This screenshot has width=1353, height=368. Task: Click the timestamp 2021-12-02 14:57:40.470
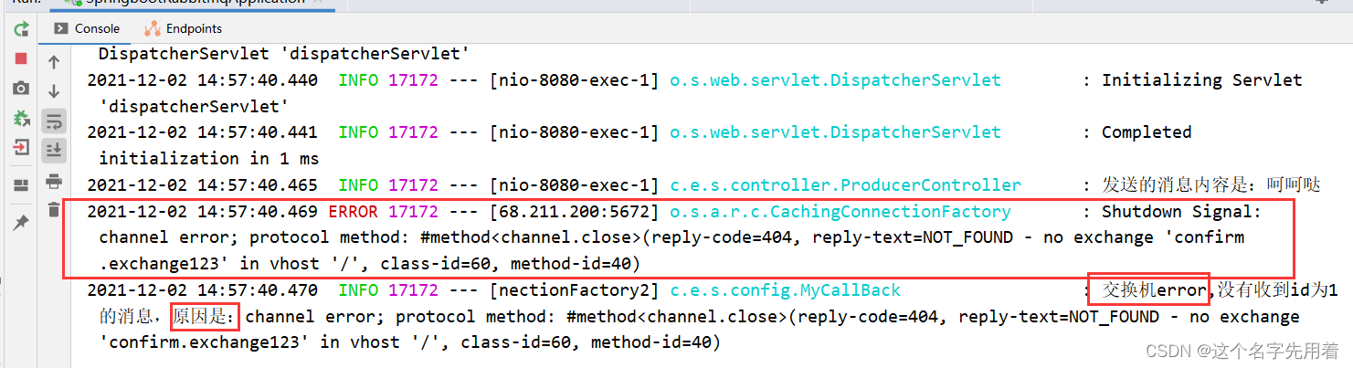[x=203, y=290]
